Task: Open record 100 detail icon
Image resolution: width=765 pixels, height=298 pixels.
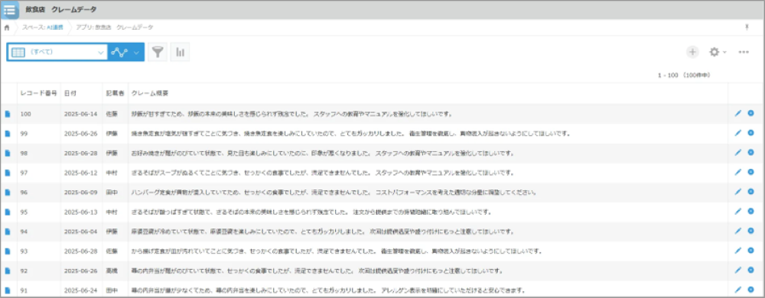Action: point(8,114)
